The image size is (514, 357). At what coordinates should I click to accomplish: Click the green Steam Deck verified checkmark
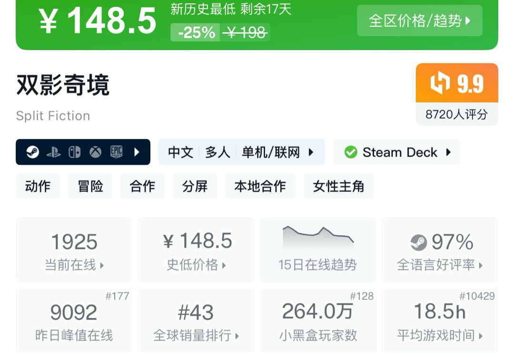351,152
